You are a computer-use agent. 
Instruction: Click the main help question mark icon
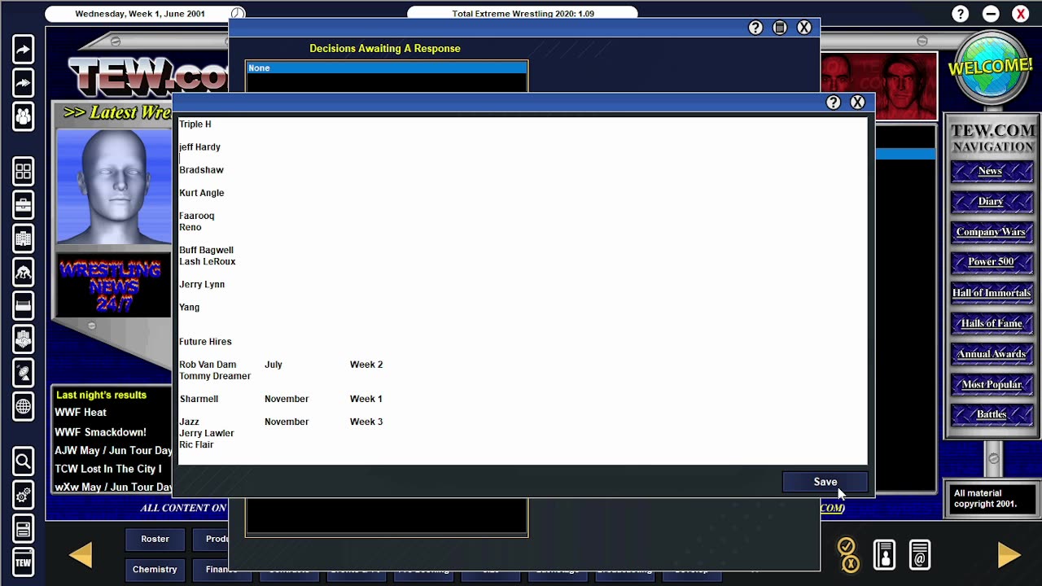(961, 14)
